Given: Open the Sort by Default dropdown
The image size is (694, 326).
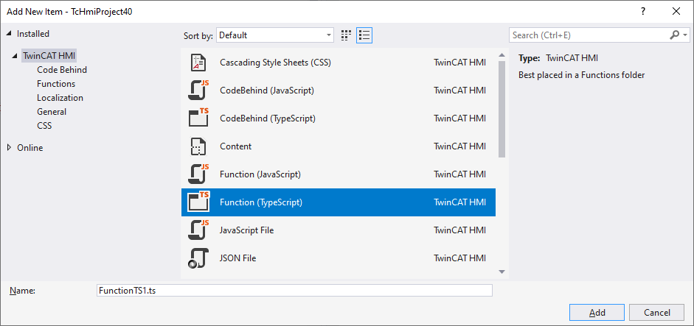Looking at the screenshot, I should [x=275, y=35].
